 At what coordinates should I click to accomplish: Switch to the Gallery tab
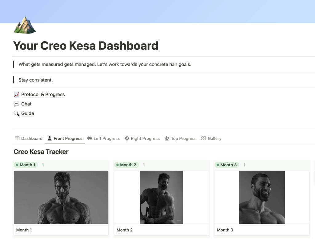(x=214, y=138)
